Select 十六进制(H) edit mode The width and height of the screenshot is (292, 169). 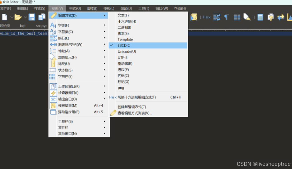click(148, 21)
